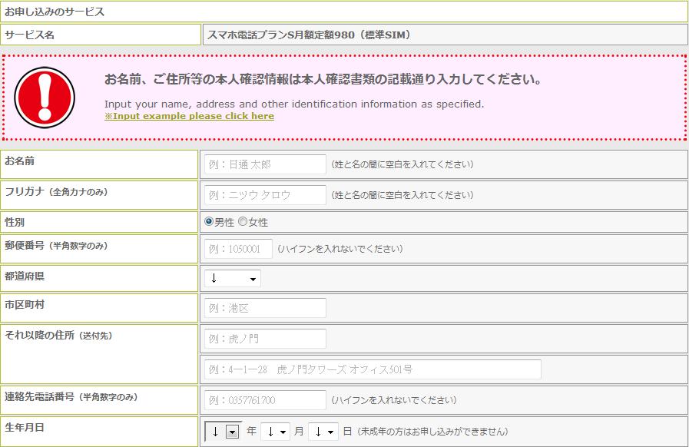Click the address field with 虎ノ門 placeholder
The width and height of the screenshot is (689, 447).
265,339
